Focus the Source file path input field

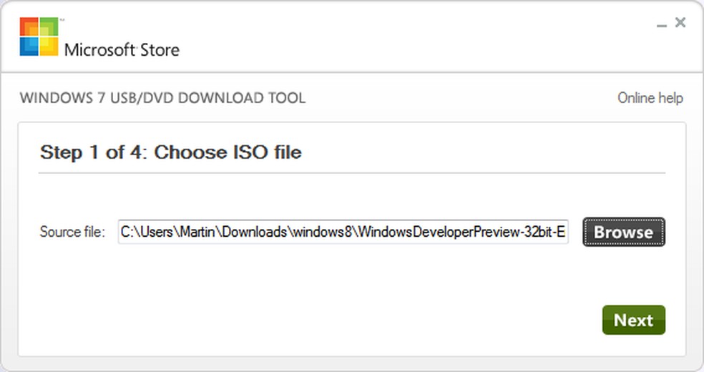pos(343,232)
